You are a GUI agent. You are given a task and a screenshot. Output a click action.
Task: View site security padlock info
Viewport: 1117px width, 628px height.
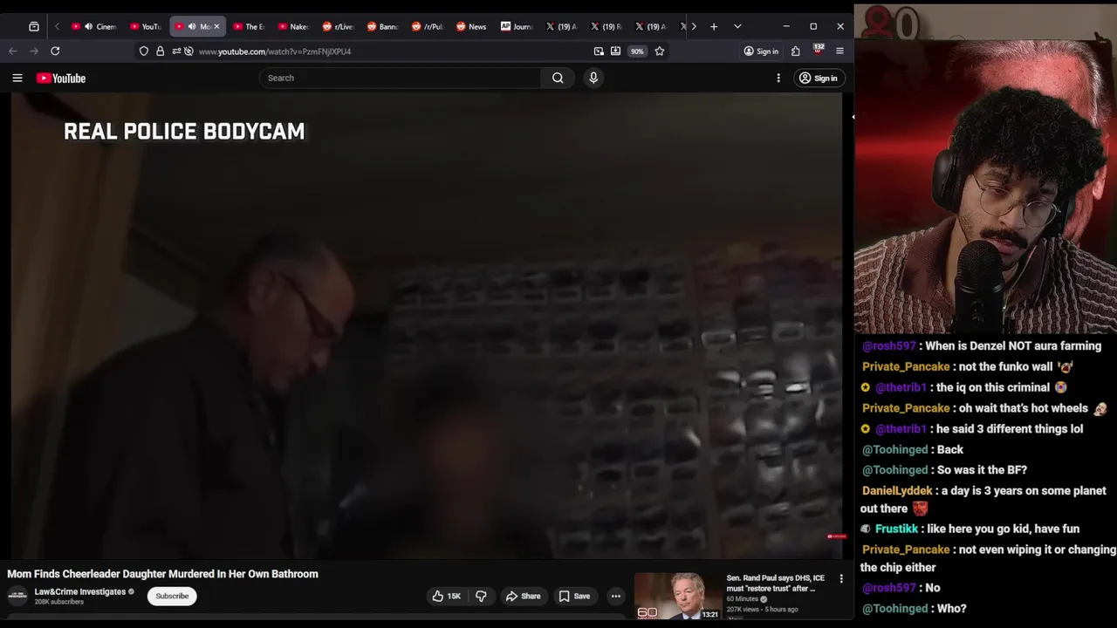[x=160, y=51]
